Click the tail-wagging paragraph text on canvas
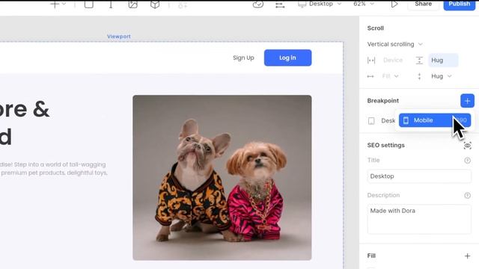The height and width of the screenshot is (269, 479). click(x=54, y=168)
